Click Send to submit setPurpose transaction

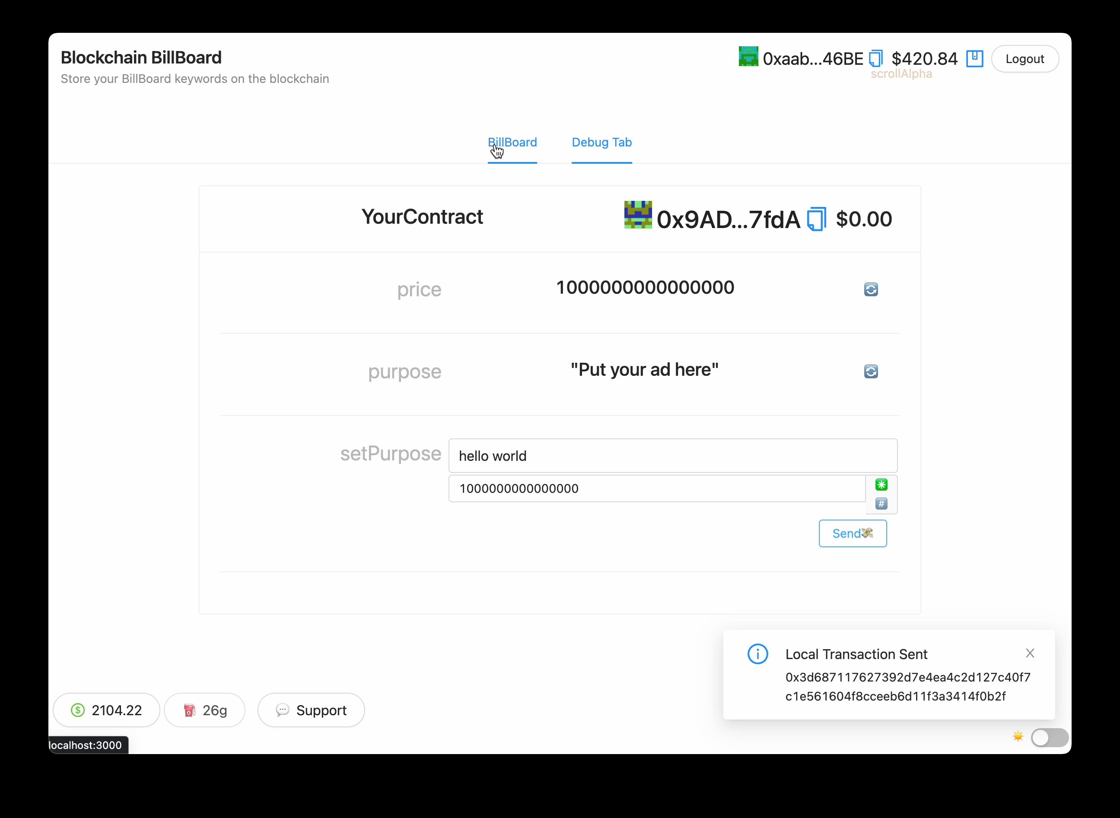pos(852,533)
